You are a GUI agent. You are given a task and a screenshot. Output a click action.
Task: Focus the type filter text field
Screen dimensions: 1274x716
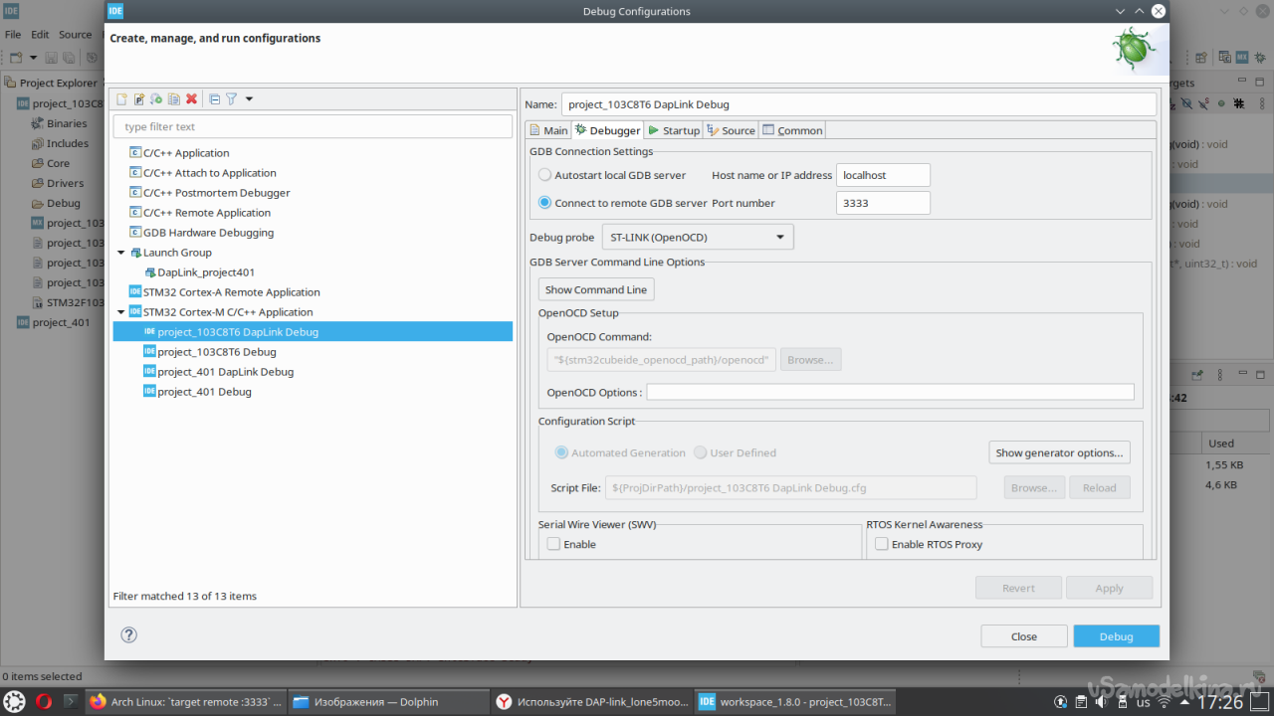pos(313,126)
